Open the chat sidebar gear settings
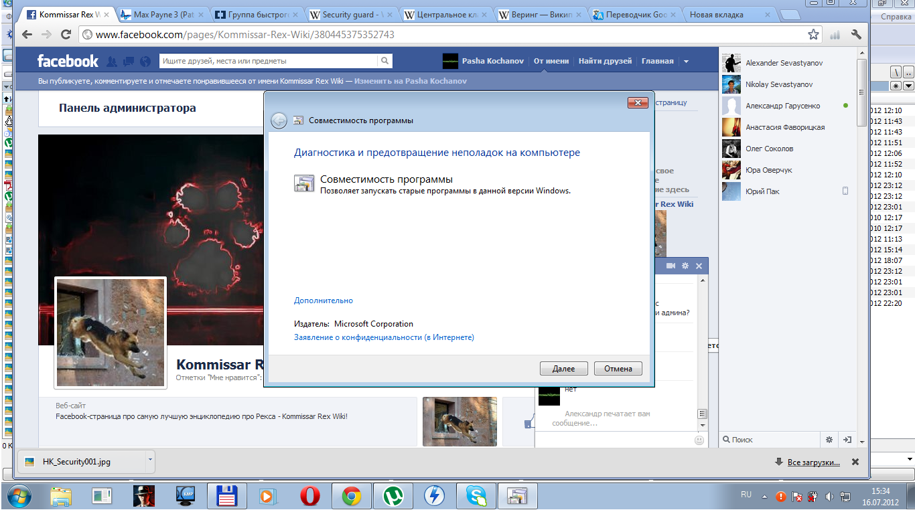 [x=829, y=440]
